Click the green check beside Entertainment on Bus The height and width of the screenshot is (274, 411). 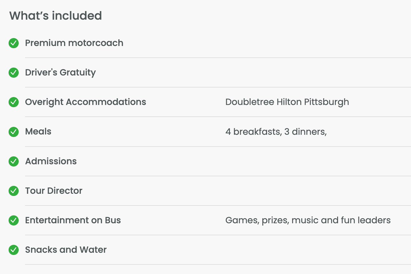(14, 220)
